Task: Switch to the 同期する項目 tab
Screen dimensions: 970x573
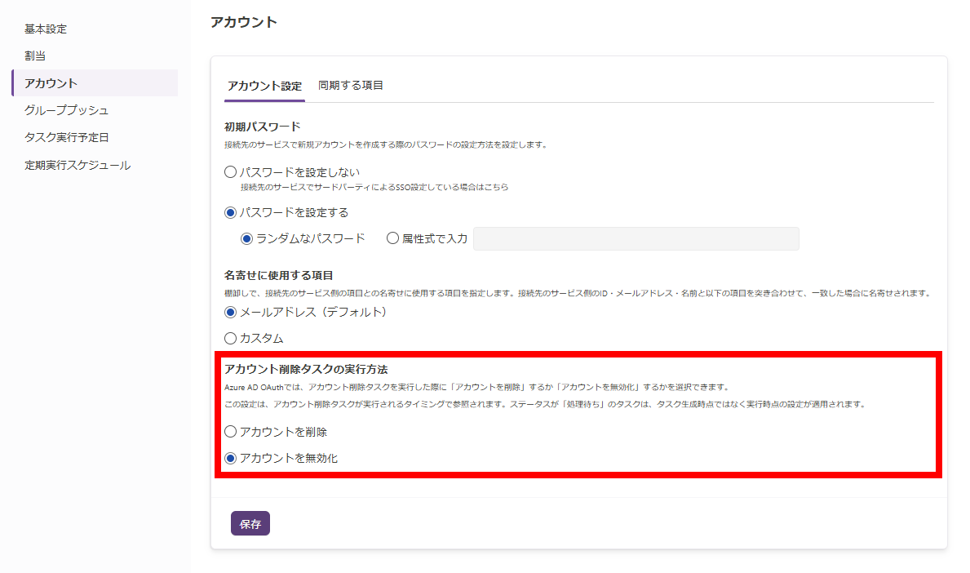Action: click(x=351, y=85)
